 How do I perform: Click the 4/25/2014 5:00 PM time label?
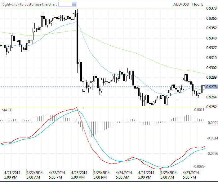tap(191, 175)
